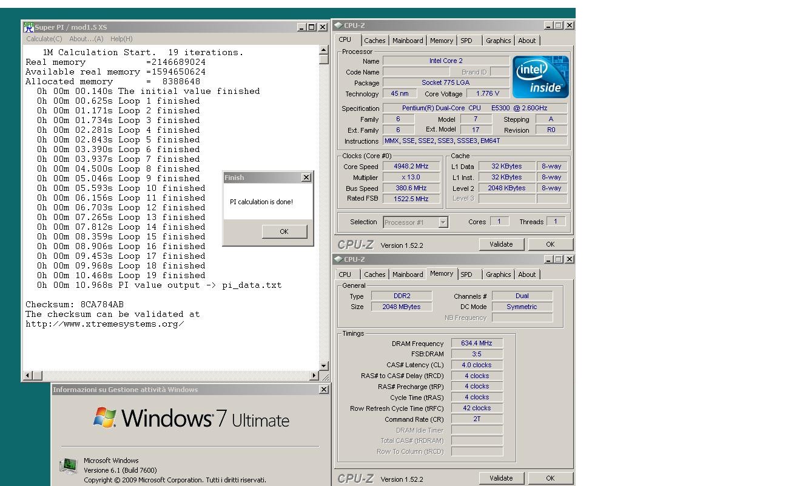Click Super PI vertical scrollbar down arrow

(x=323, y=365)
